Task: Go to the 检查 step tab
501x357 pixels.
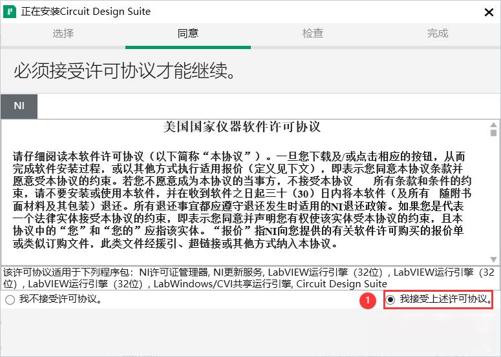Action: [x=313, y=33]
